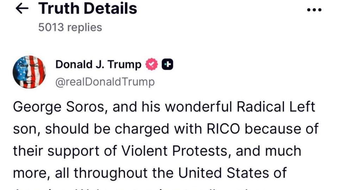Select the words United States

click(x=224, y=173)
